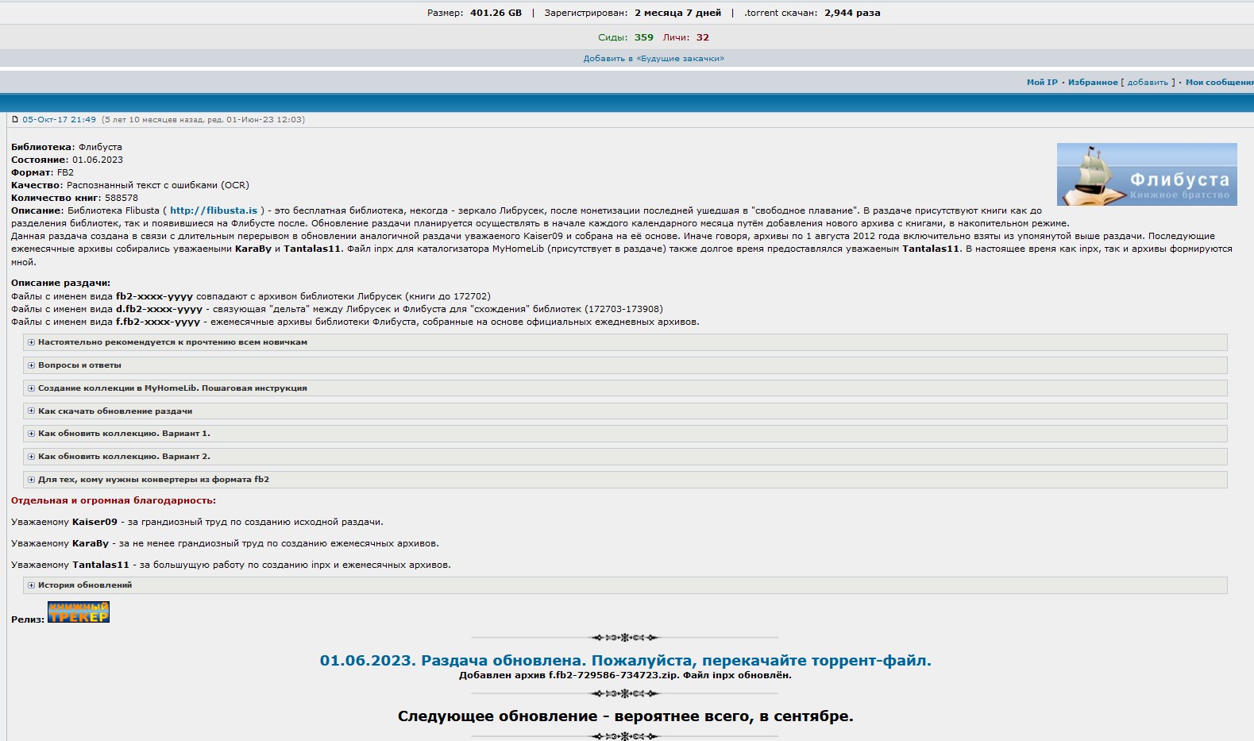Click the 'Состояние: 01.06.2023' line
1254x741 pixels.
(67, 160)
